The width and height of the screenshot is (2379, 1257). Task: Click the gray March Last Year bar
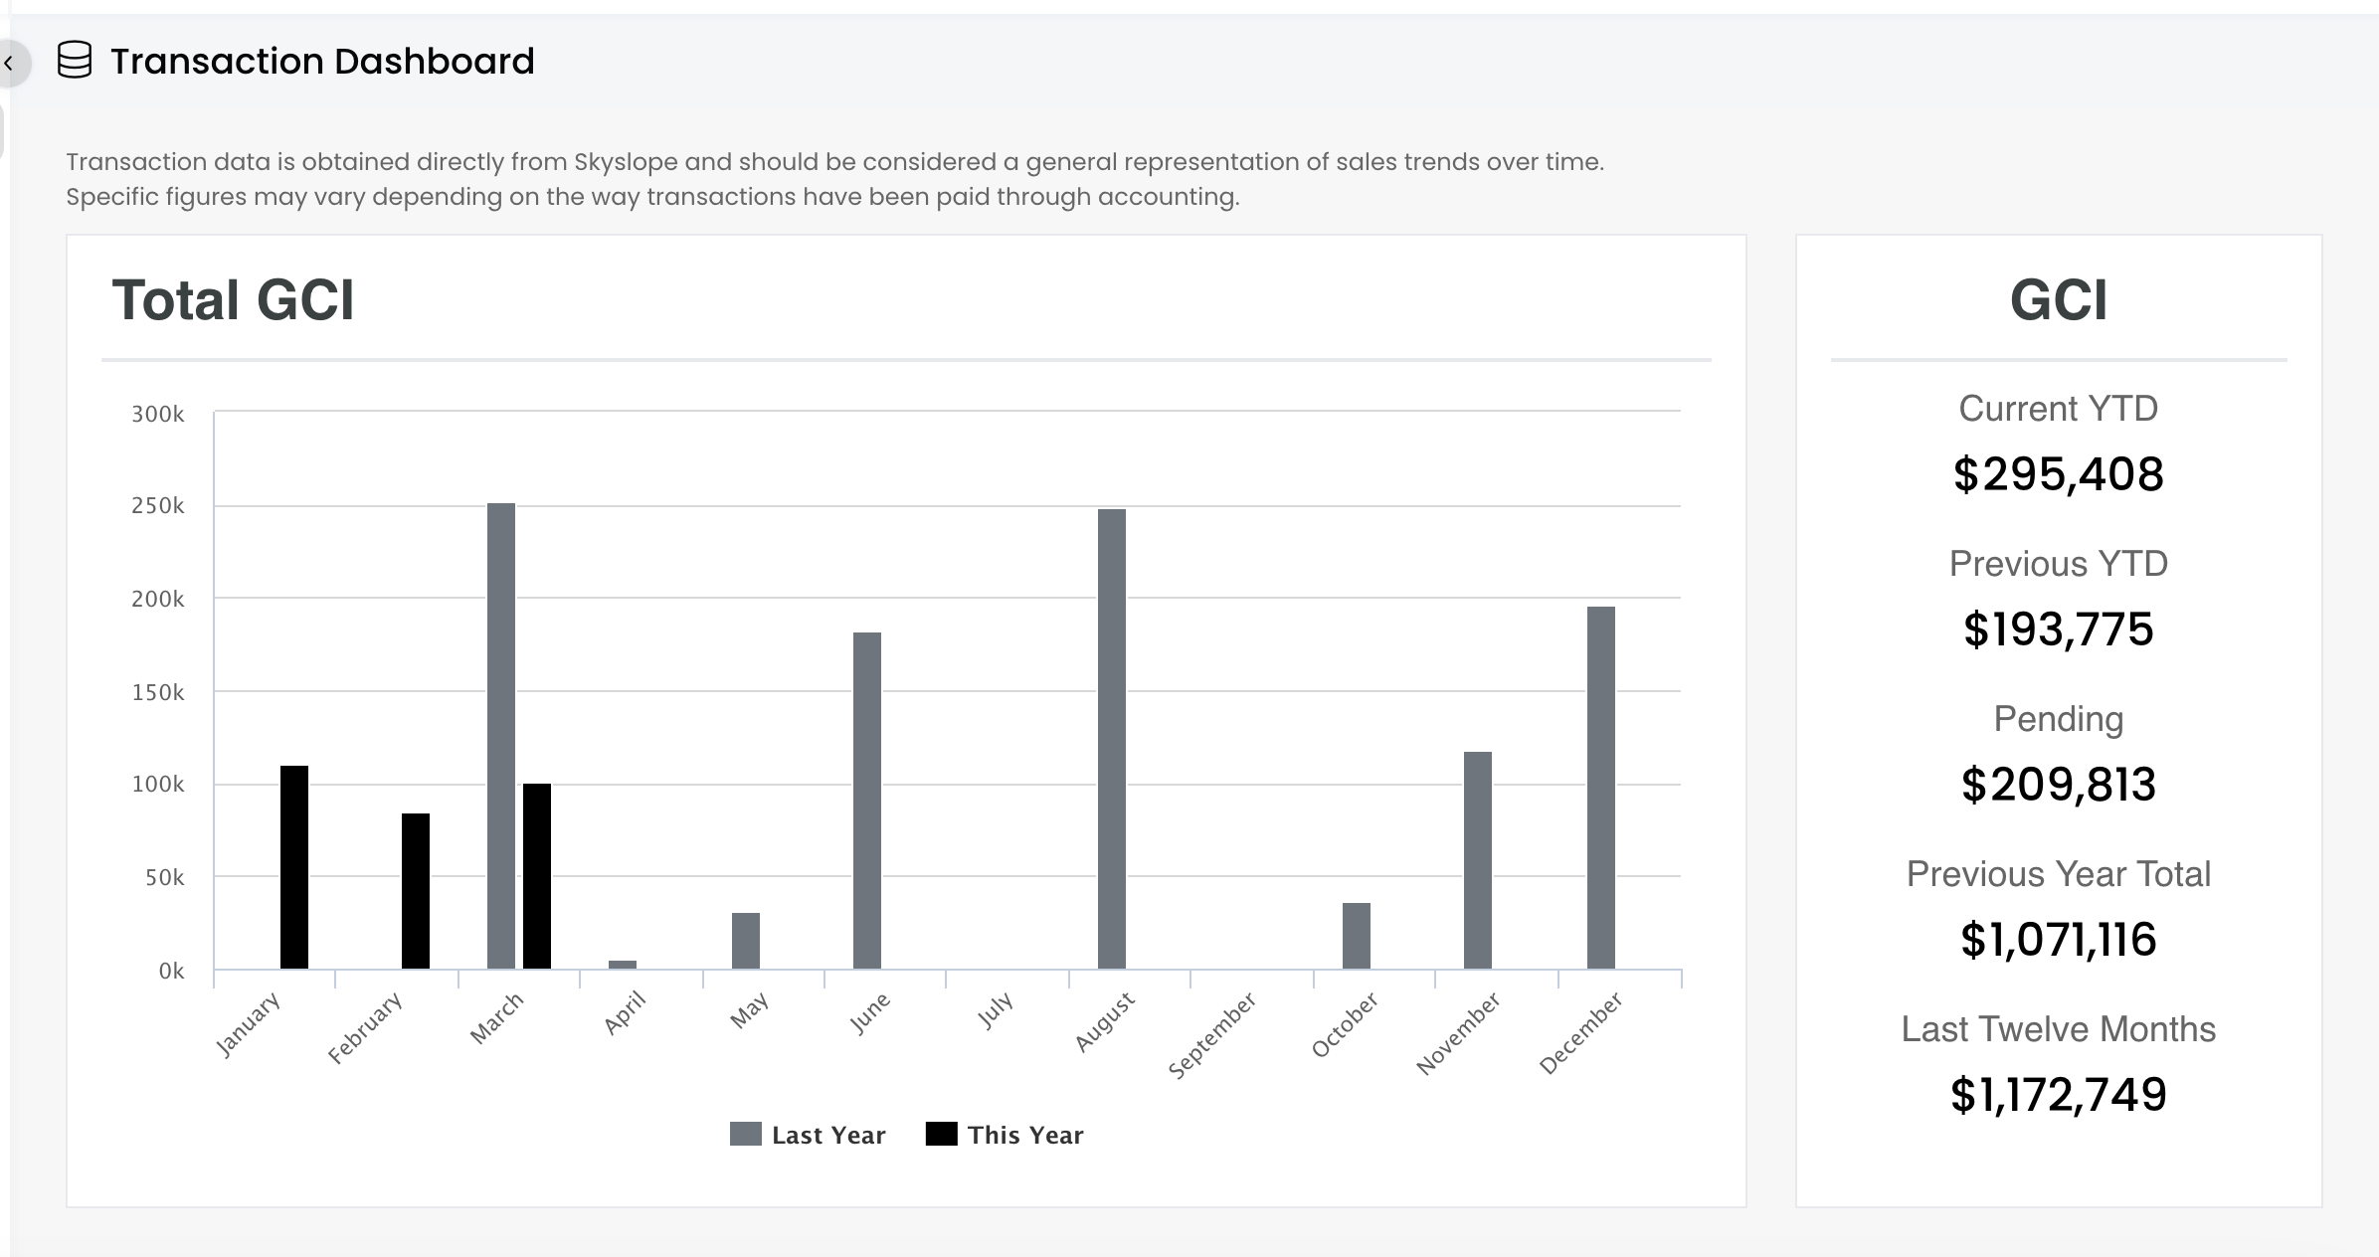501,736
